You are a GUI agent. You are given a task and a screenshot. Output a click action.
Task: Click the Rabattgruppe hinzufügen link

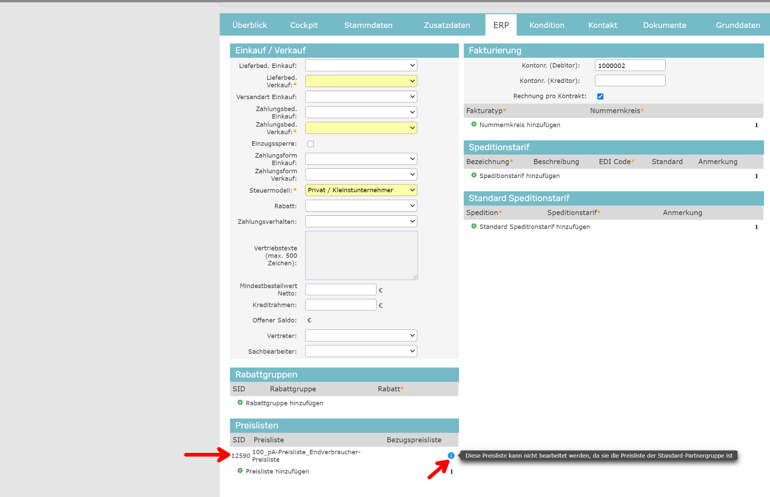pos(284,403)
